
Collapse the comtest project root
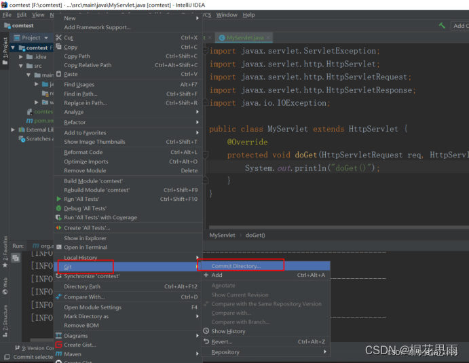13,47
